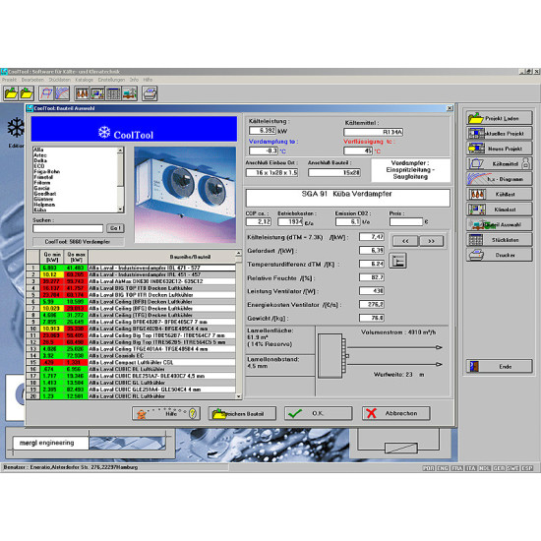Select Güntner in the manufacturer list

[43, 199]
